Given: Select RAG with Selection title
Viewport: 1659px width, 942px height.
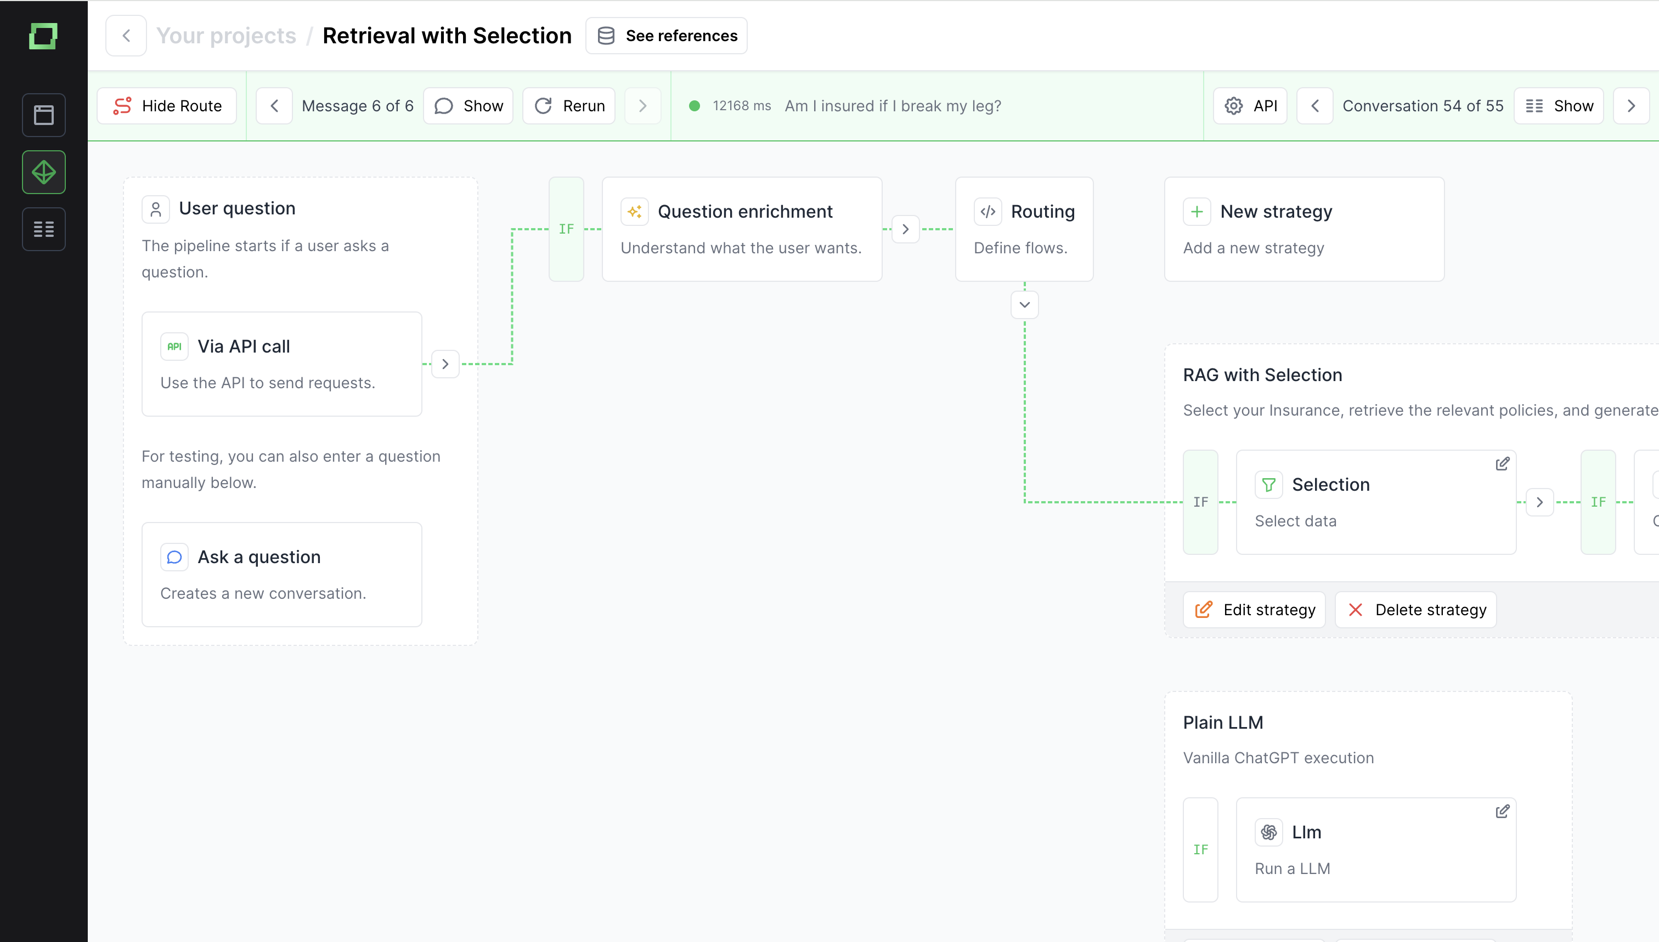Looking at the screenshot, I should point(1262,374).
